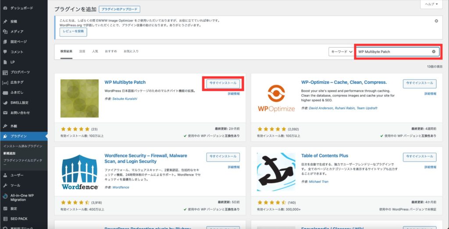Open プラグインファイルエディター submenu item
The height and width of the screenshot is (229, 449).
pyautogui.click(x=23, y=162)
